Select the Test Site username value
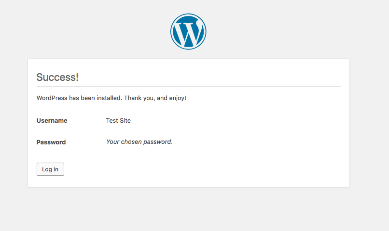 (118, 120)
